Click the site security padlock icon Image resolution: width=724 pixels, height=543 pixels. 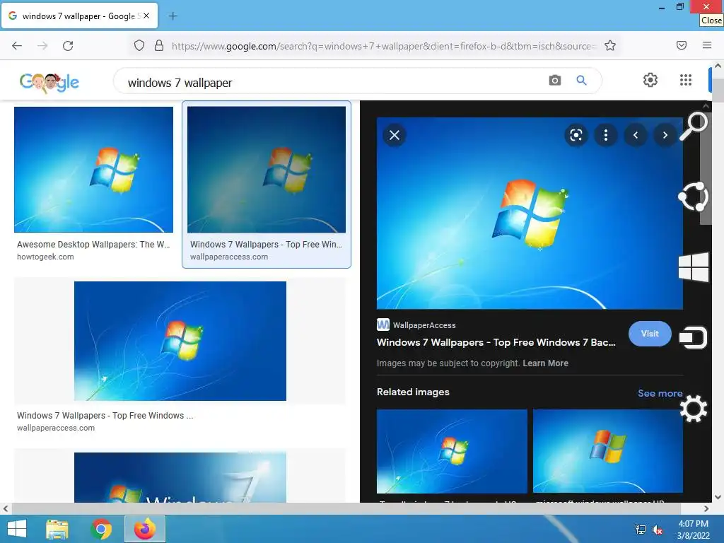click(x=159, y=45)
